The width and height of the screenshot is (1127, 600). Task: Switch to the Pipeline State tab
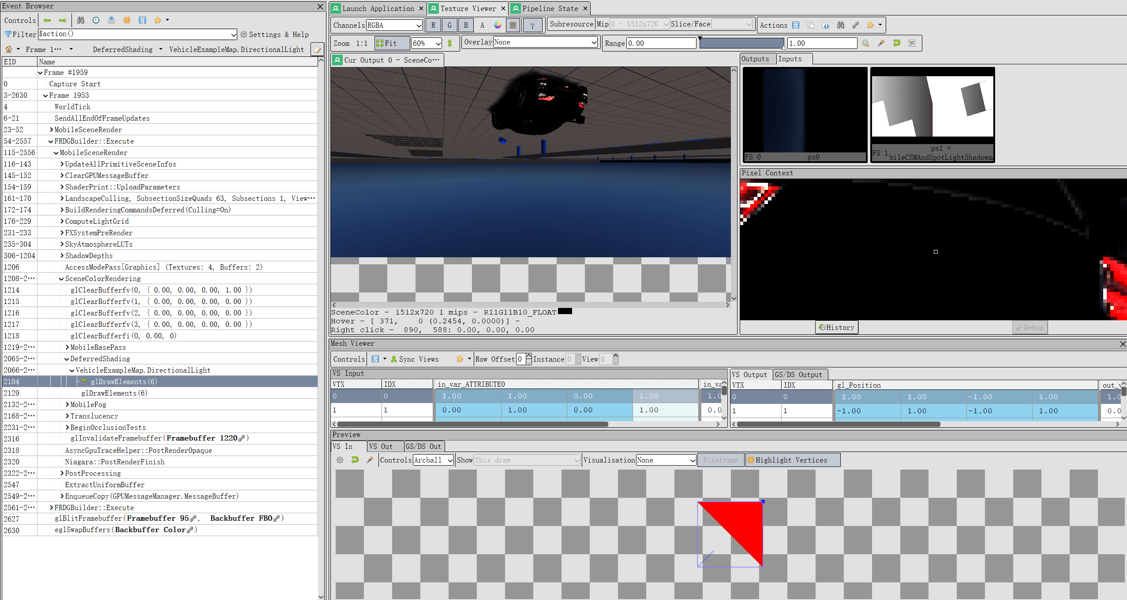549,8
